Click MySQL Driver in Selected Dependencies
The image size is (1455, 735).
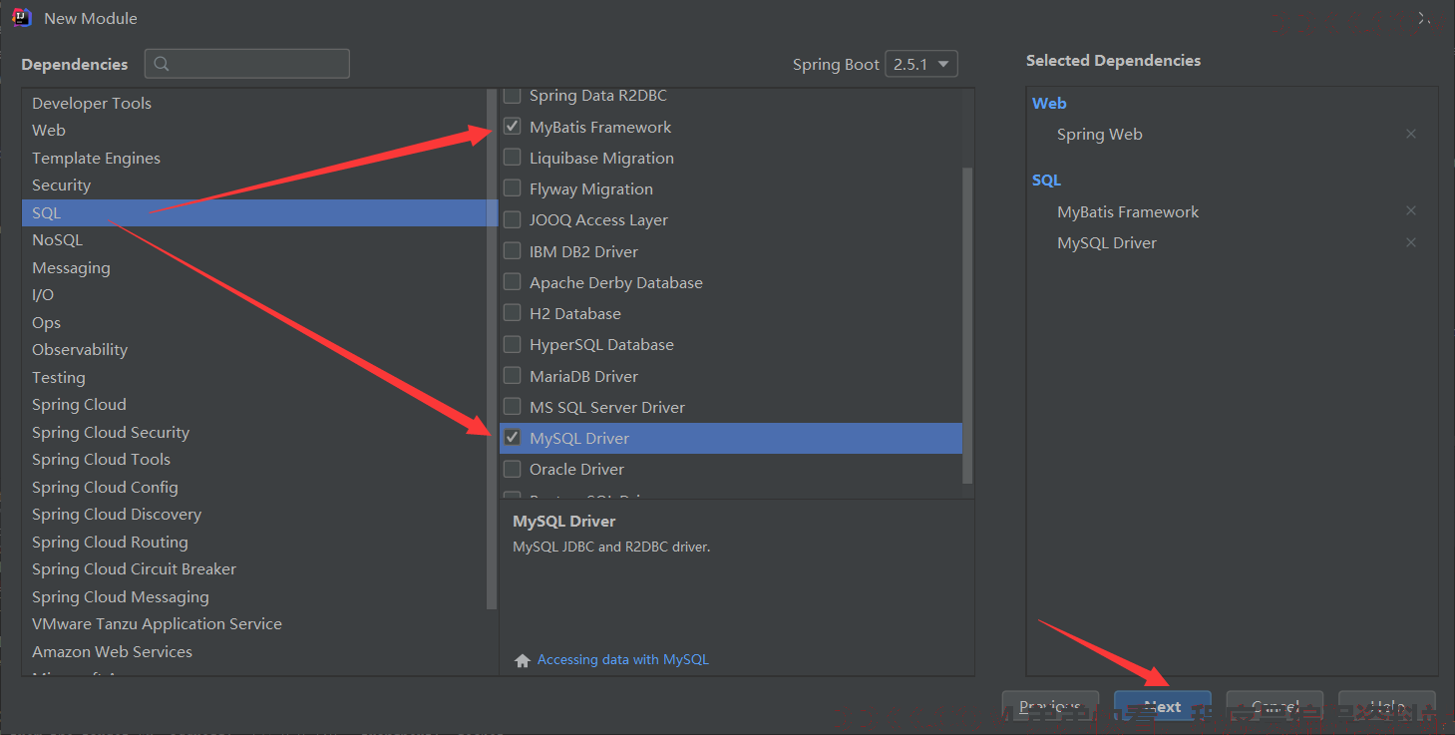click(x=1107, y=242)
